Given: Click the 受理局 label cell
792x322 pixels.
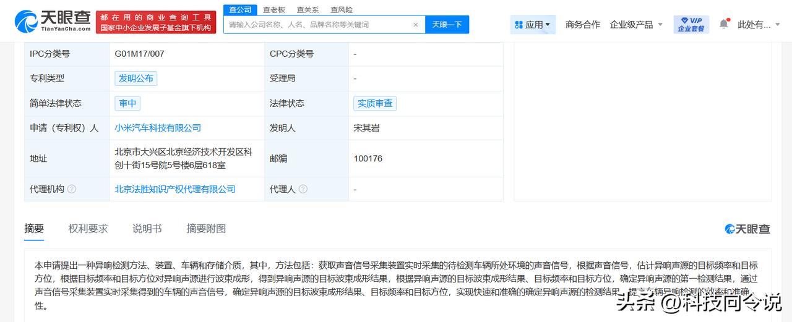Looking at the screenshot, I should point(306,78).
